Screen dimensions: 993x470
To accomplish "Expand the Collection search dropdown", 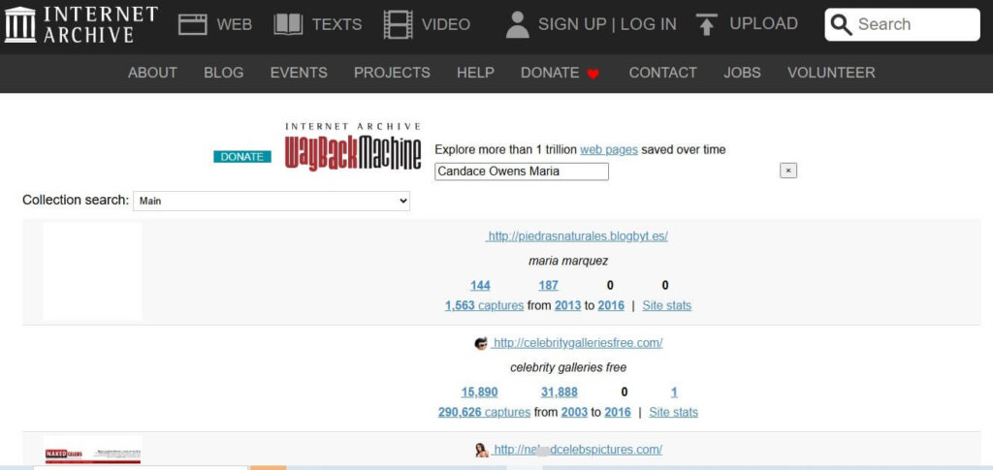I will (x=271, y=201).
